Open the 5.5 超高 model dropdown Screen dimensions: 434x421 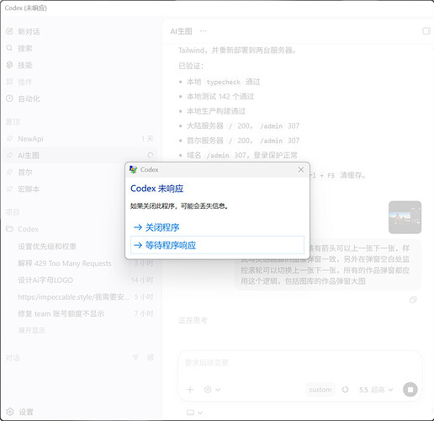376,390
